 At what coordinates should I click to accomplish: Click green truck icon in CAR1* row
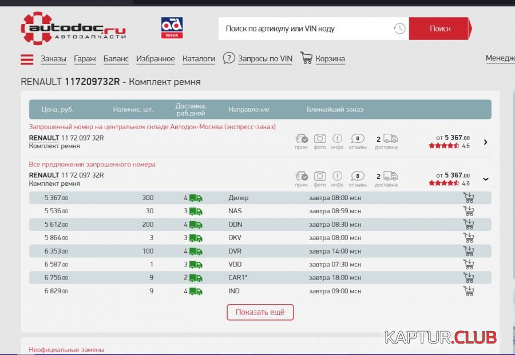click(196, 278)
